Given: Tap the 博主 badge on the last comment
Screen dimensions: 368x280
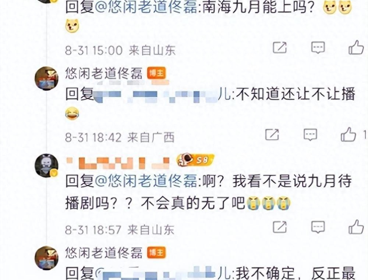Looking at the screenshot, I should click(x=156, y=252).
